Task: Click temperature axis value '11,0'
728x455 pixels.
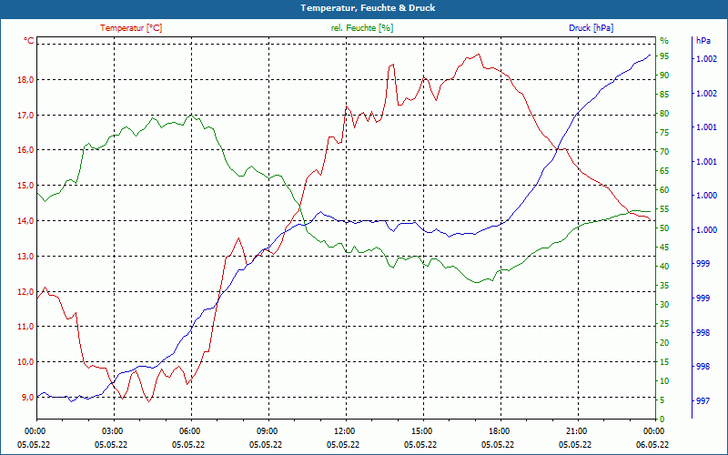Action: pyautogui.click(x=25, y=327)
